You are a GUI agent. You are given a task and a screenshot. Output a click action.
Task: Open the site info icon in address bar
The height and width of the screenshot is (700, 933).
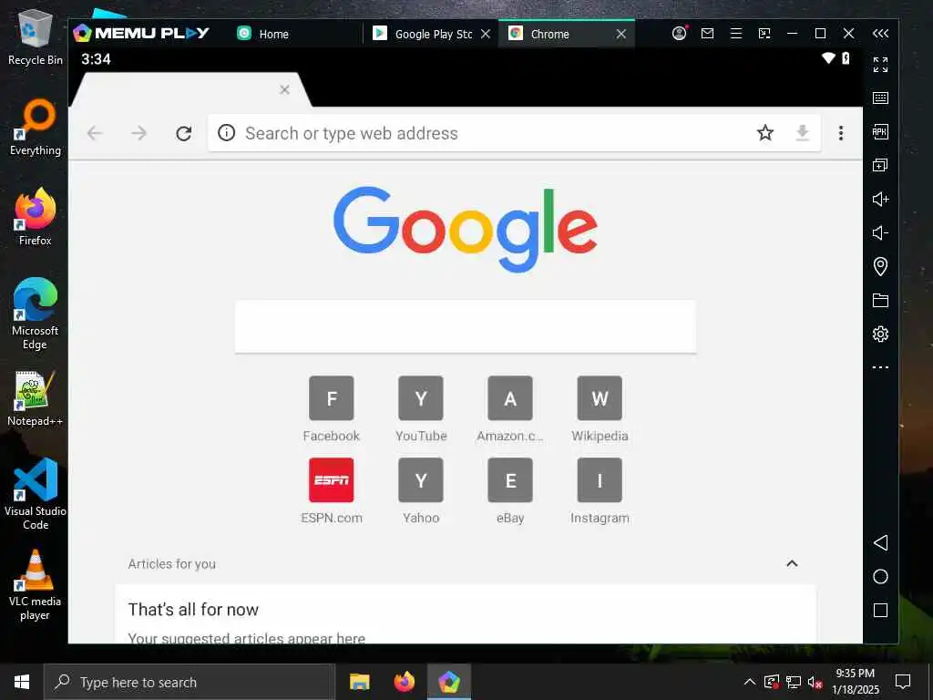[x=226, y=133]
